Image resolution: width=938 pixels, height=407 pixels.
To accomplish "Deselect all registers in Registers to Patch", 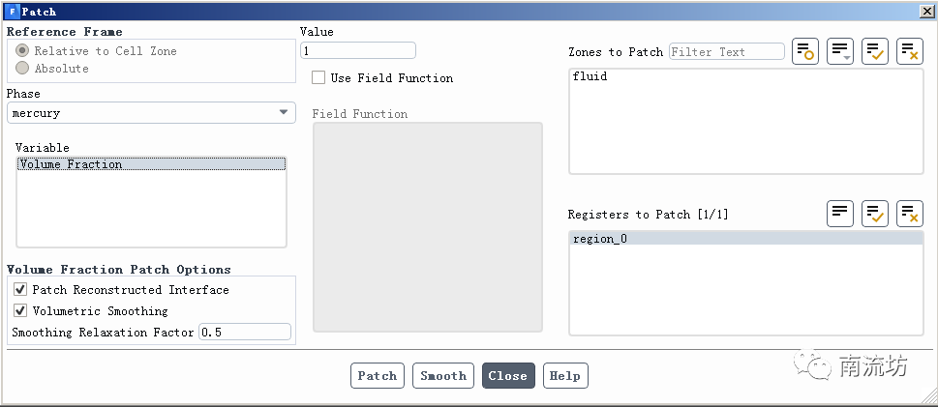I will point(910,214).
